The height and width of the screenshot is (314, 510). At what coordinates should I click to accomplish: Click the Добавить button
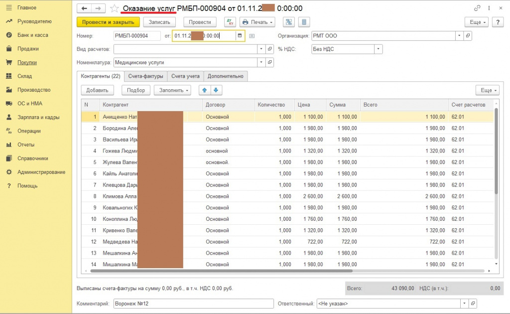[x=97, y=90]
